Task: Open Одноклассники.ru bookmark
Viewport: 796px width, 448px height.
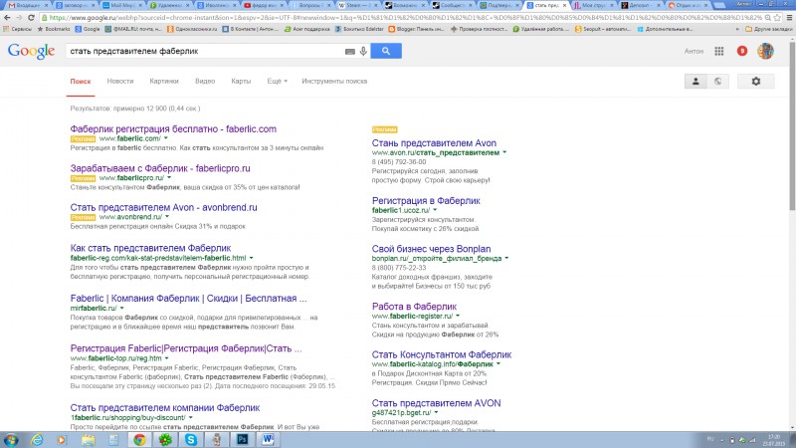Action: (192, 29)
